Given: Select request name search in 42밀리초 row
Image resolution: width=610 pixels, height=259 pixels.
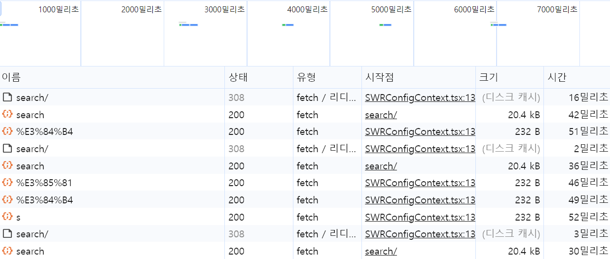Looking at the screenshot, I should pyautogui.click(x=30, y=115).
